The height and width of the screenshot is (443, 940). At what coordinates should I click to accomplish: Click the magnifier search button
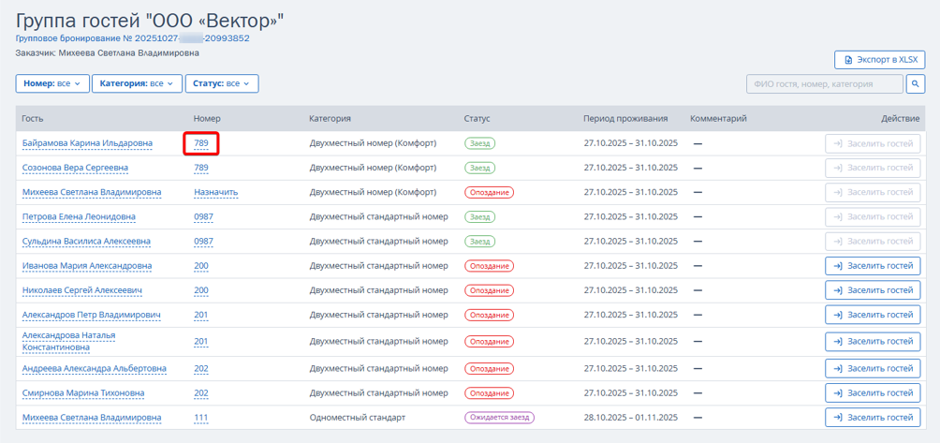click(x=916, y=84)
